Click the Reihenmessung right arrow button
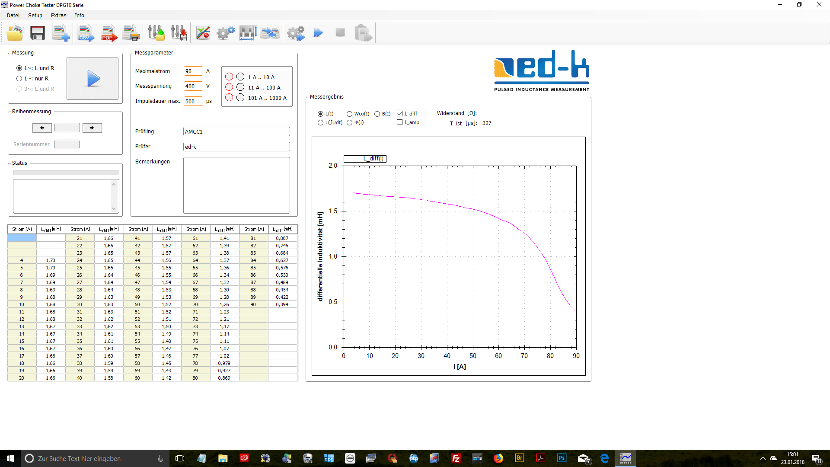830x467 pixels. pos(92,128)
